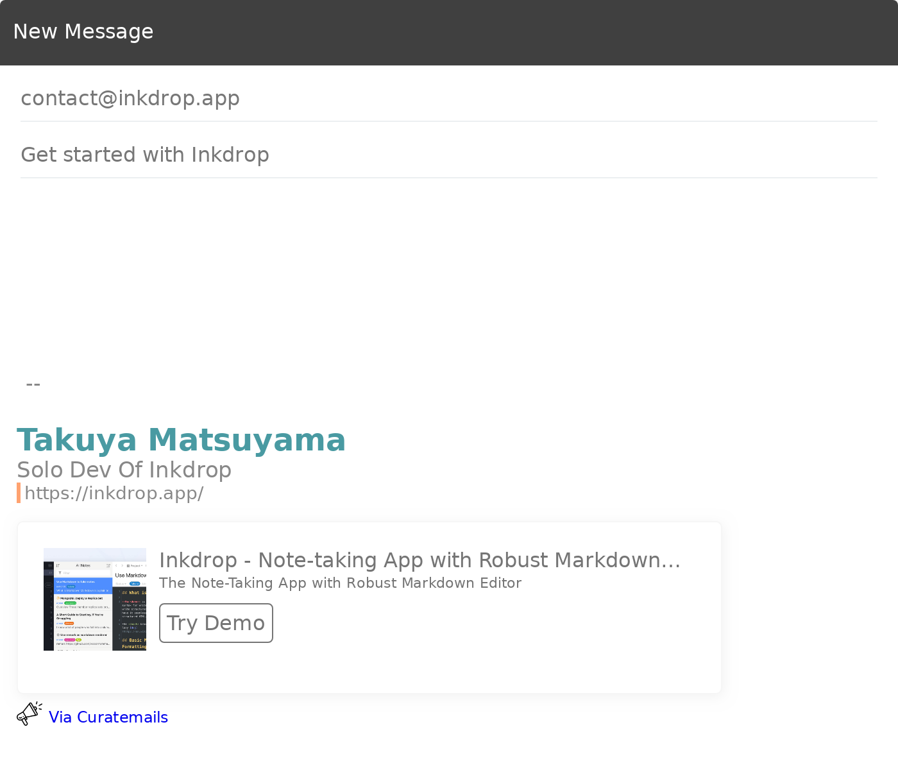Open the https://inkdrop.app/ signature link
Screen dimensions: 898x770
click(x=114, y=493)
